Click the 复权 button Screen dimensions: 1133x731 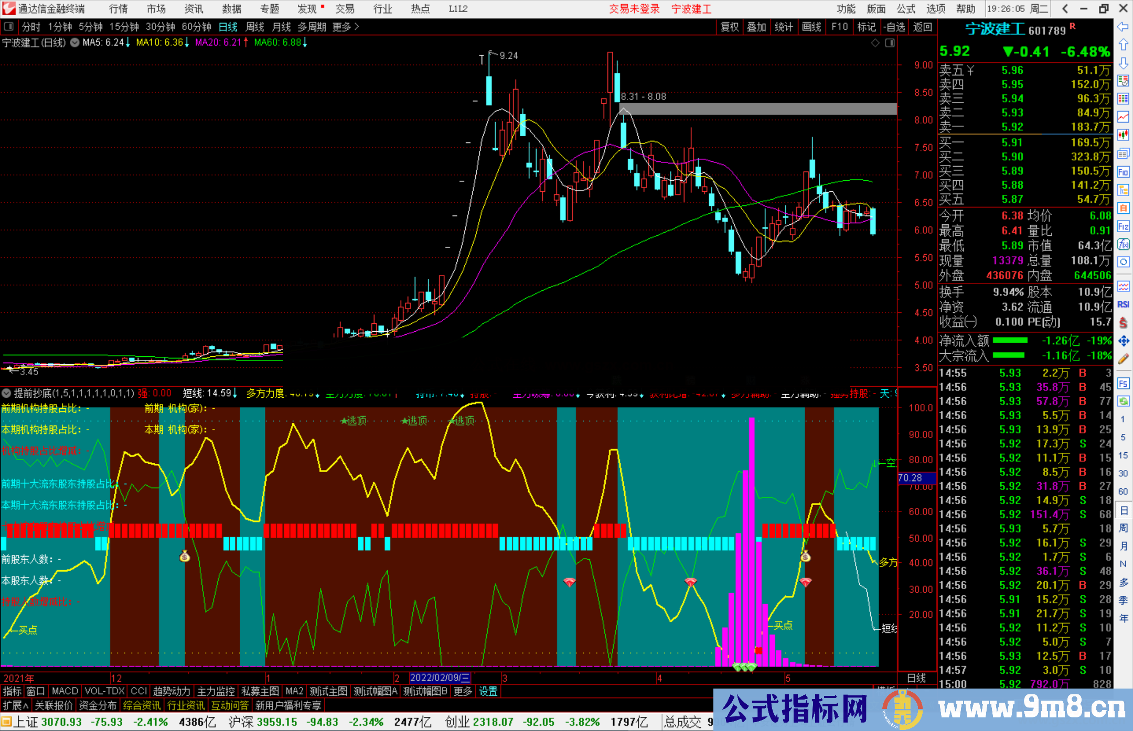click(730, 27)
